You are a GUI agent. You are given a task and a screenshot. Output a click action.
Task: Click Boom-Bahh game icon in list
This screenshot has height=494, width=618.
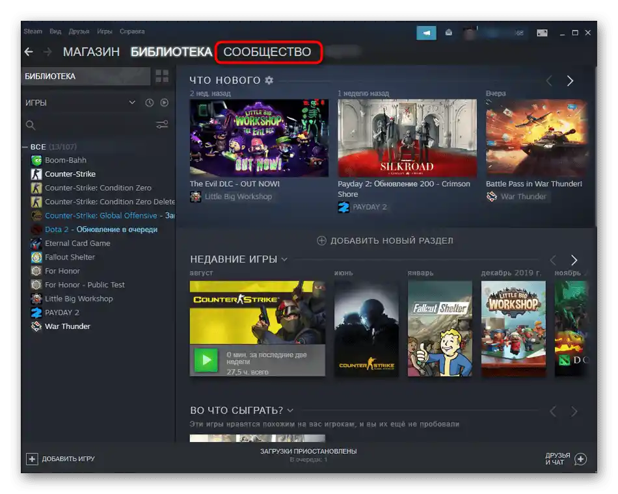[x=36, y=161]
